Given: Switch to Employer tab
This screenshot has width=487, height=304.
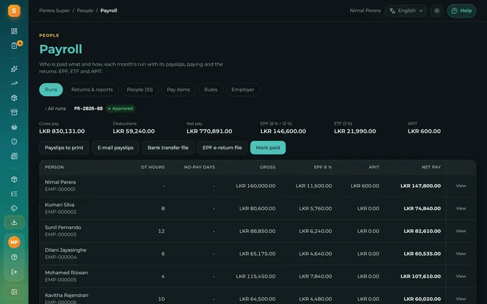Looking at the screenshot, I should coord(242,89).
